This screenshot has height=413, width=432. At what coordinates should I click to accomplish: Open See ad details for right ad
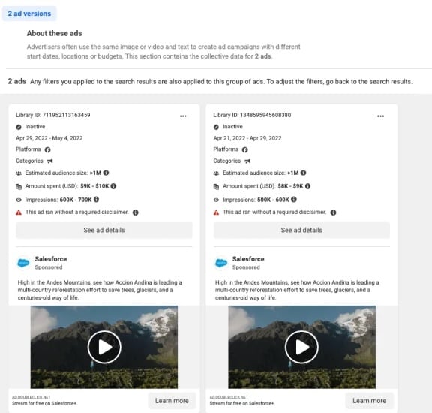click(301, 230)
